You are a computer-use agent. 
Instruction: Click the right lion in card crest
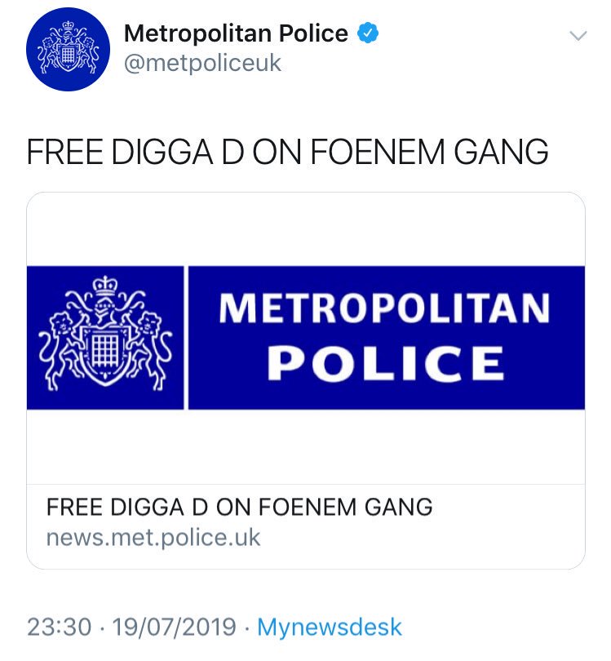point(149,352)
